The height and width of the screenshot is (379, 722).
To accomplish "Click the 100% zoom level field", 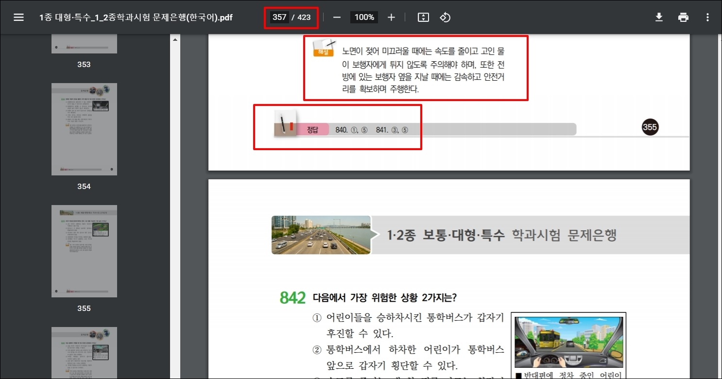I will tap(364, 17).
